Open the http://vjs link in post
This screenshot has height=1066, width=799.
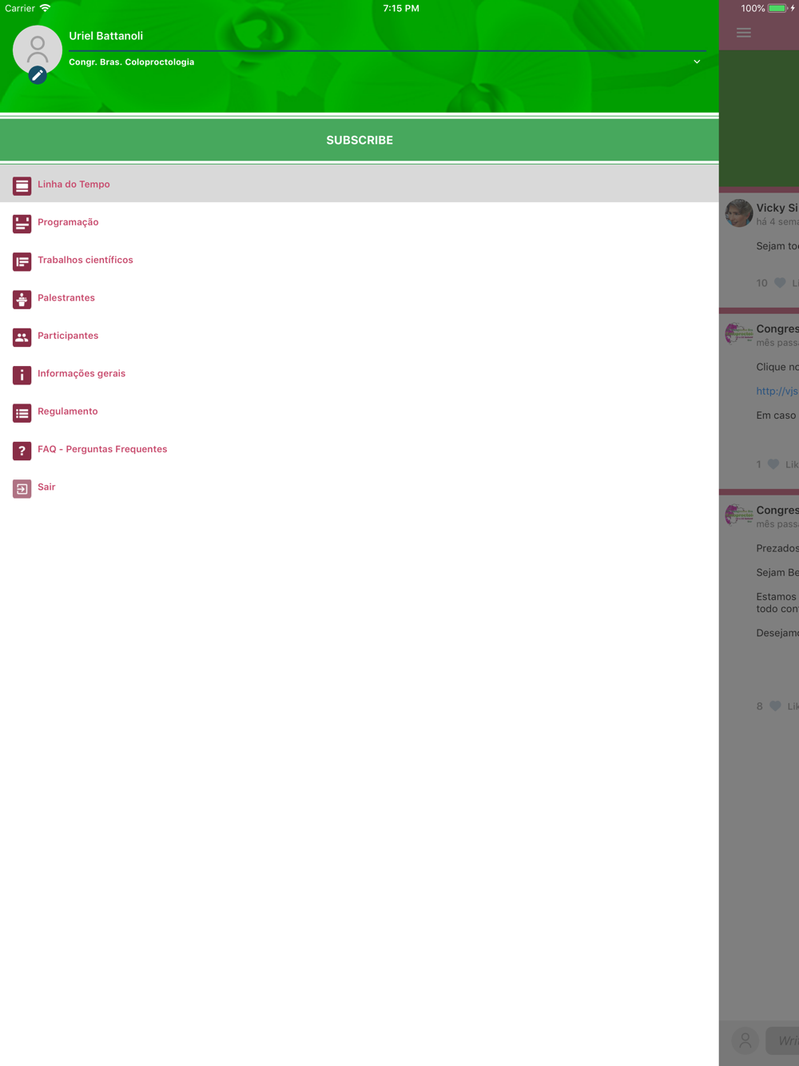point(777,391)
